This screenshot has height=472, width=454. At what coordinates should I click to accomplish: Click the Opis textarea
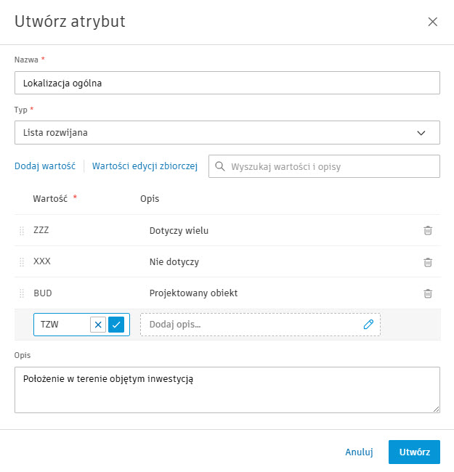[227, 390]
